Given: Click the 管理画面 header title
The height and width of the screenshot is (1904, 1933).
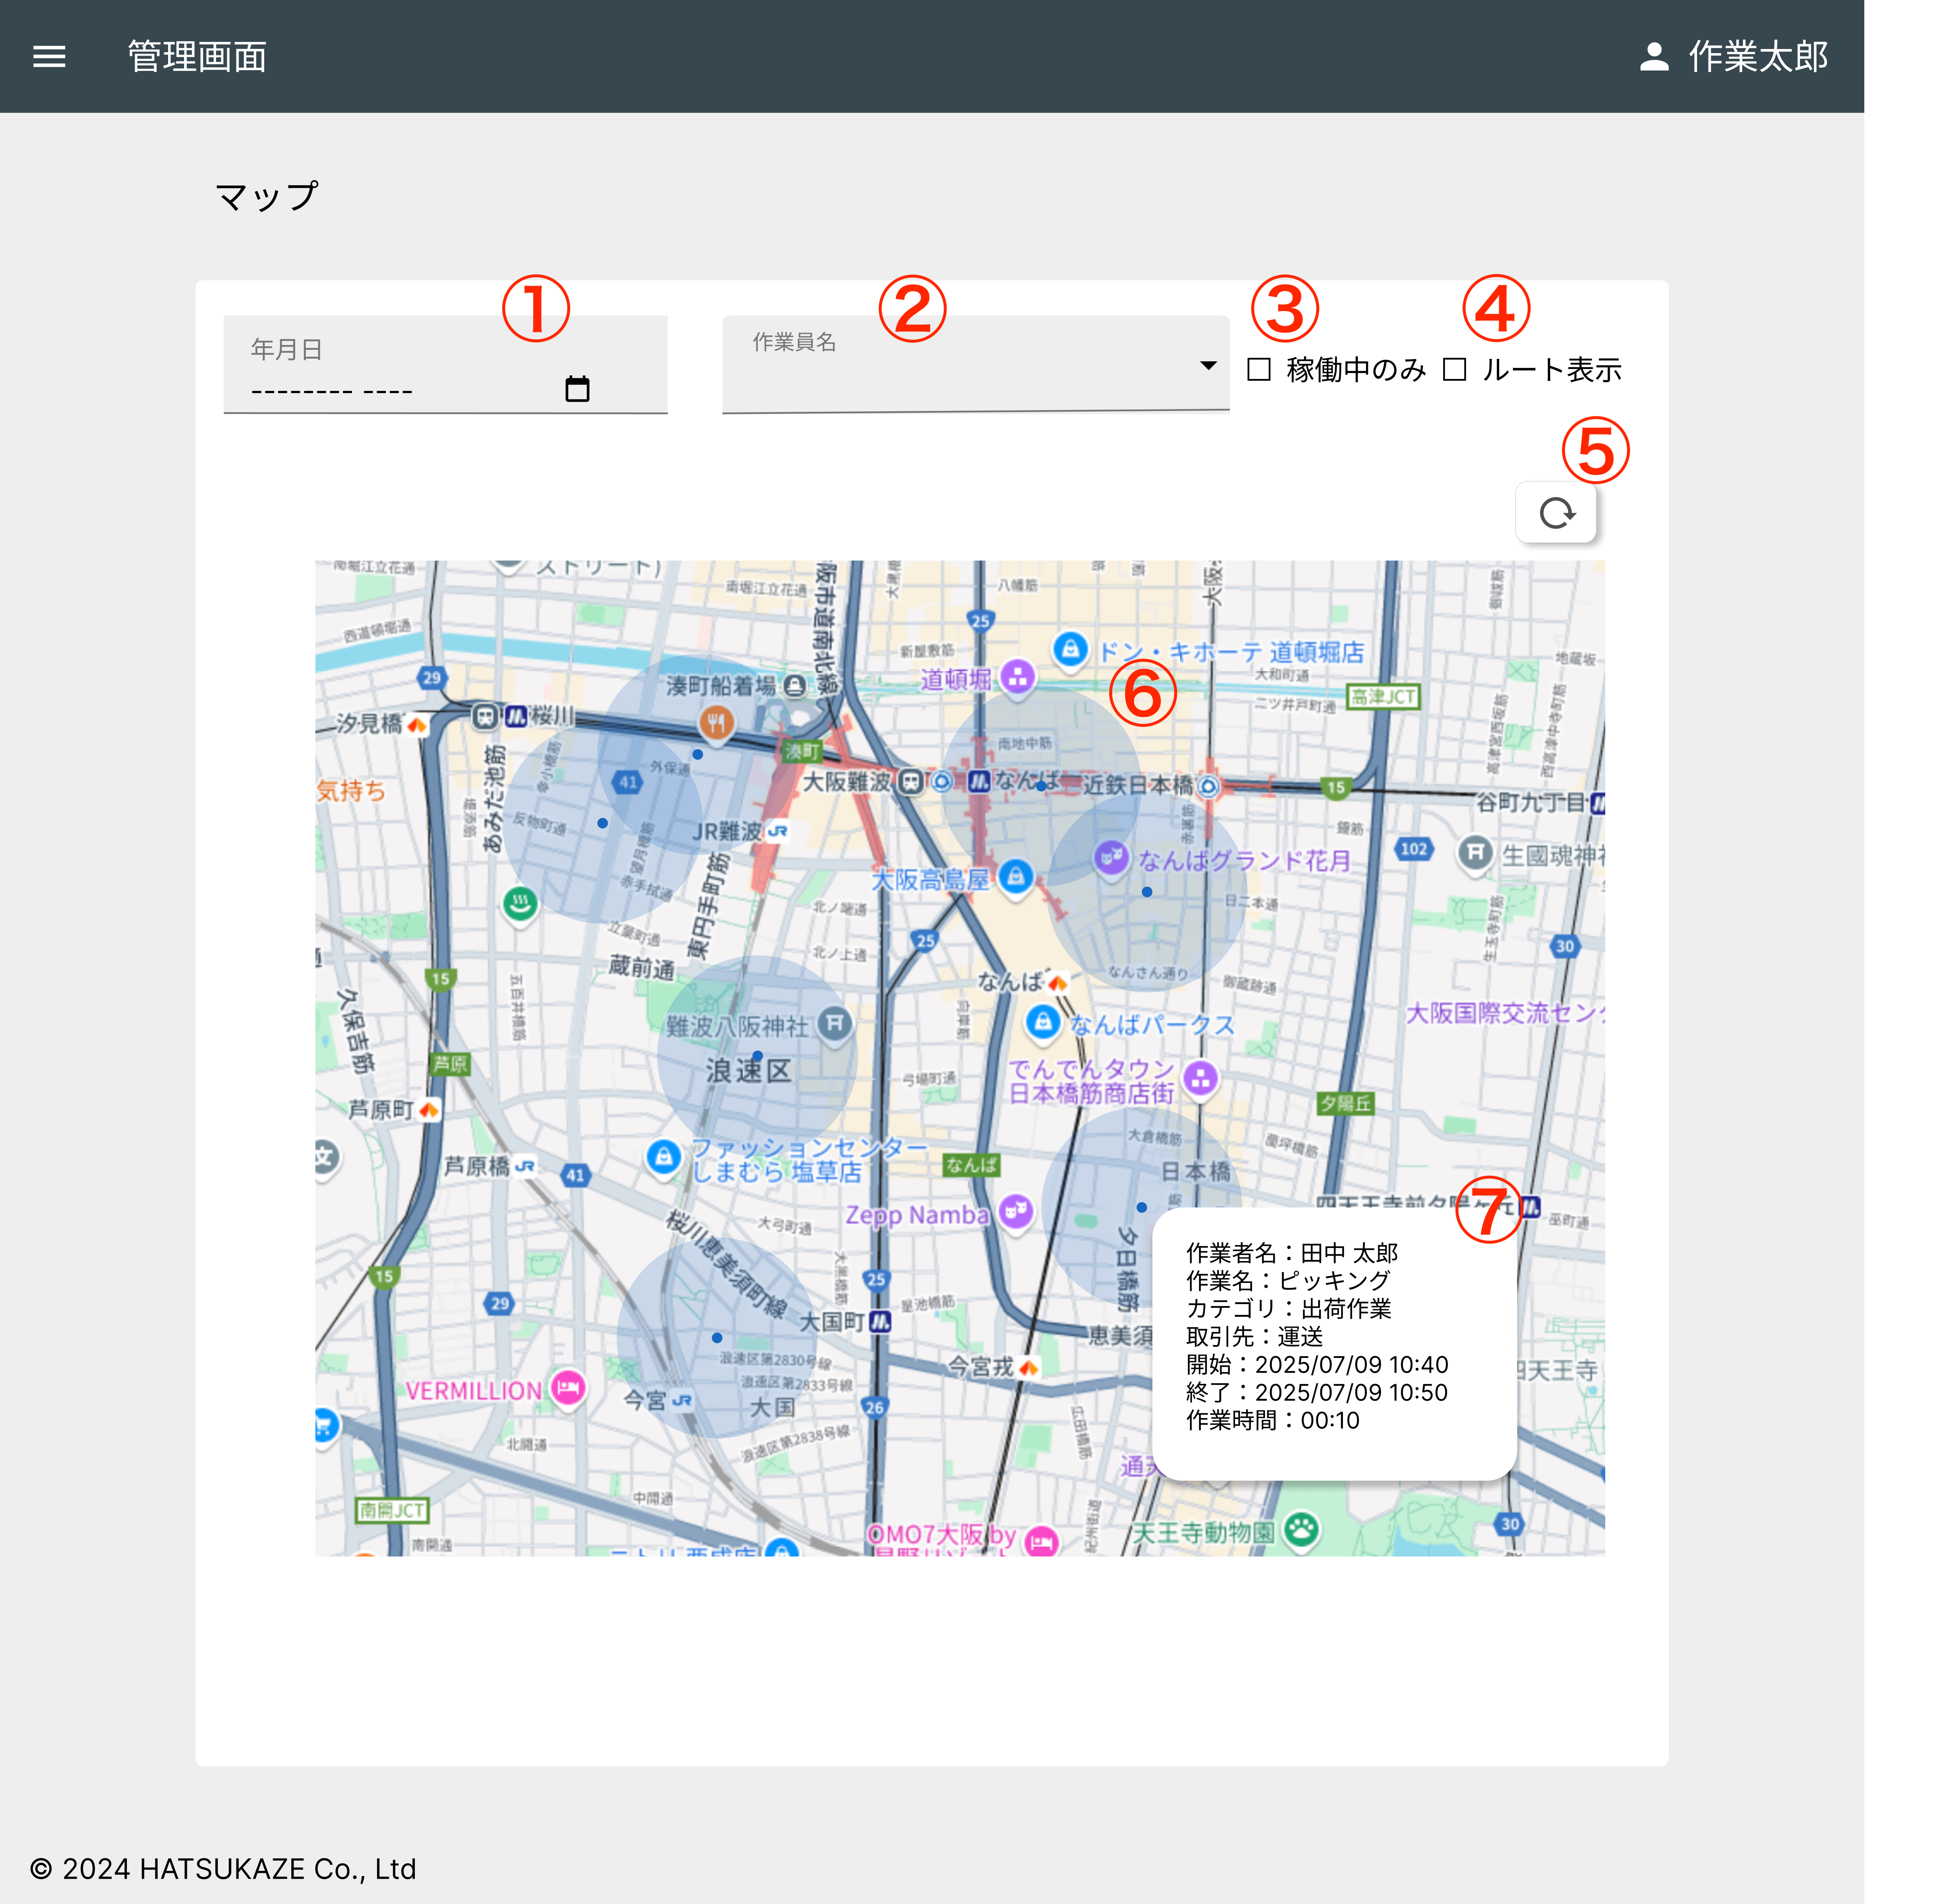Looking at the screenshot, I should tap(197, 56).
